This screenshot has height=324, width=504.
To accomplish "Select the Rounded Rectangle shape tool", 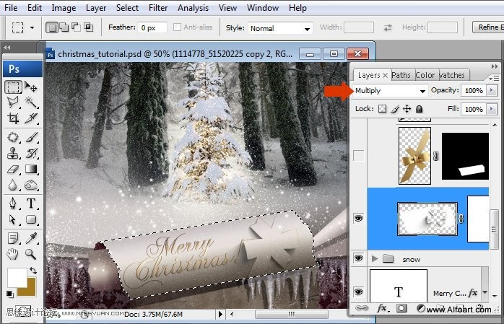I will coord(31,219).
